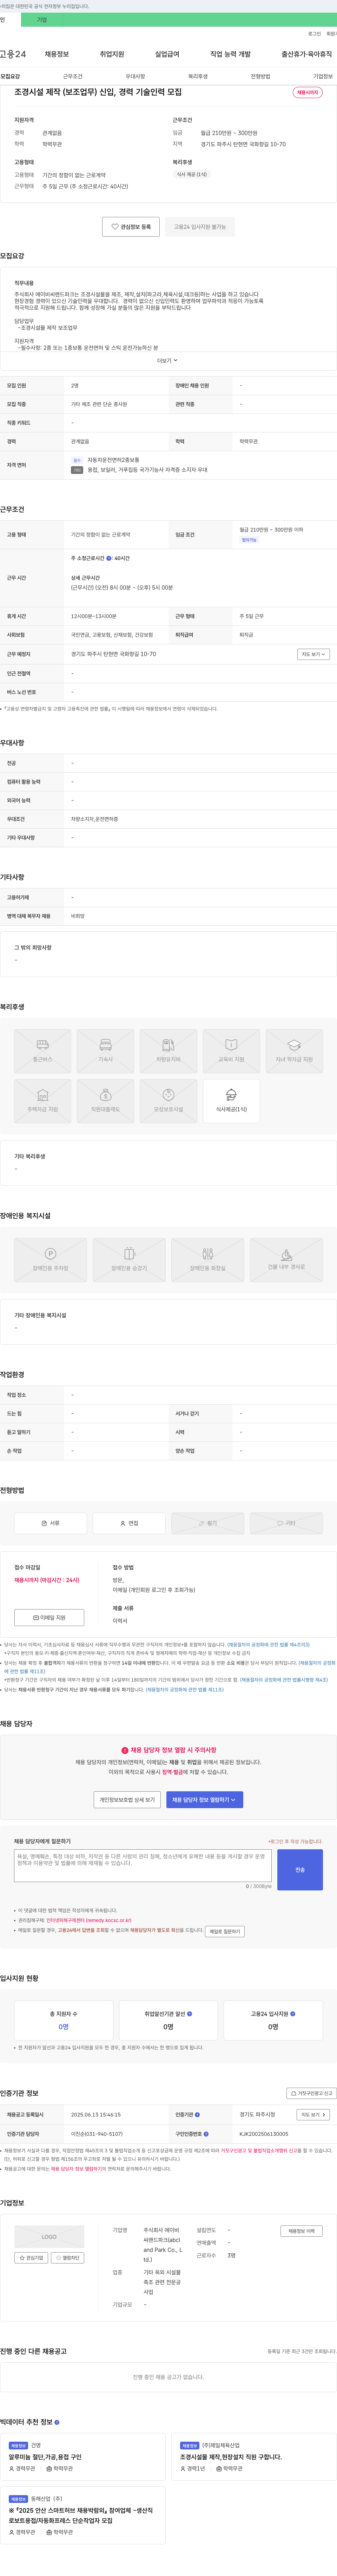Click the 교육비 지원 welfare icon
Viewport: 337px width, 2576px height.
coord(231,1050)
